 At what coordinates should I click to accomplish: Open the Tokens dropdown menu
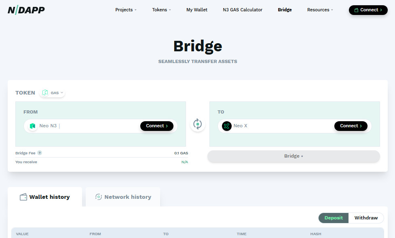161,10
